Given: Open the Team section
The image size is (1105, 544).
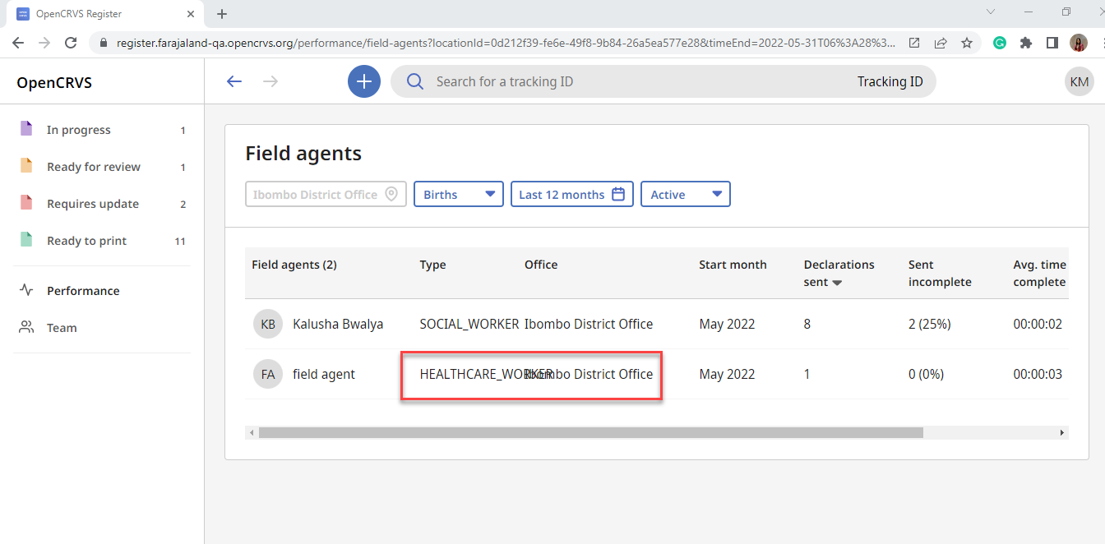Looking at the screenshot, I should tap(59, 327).
